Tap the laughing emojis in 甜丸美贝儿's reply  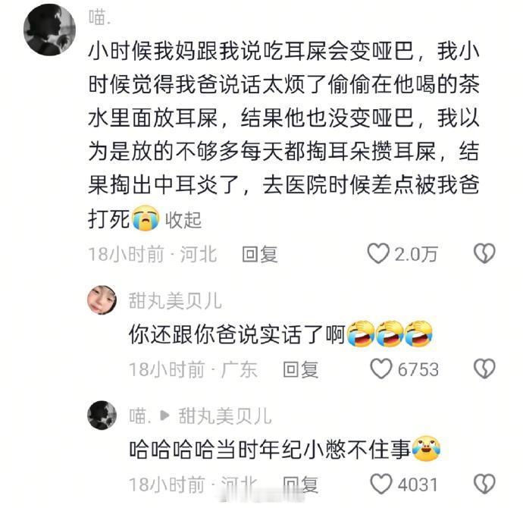[390, 334]
